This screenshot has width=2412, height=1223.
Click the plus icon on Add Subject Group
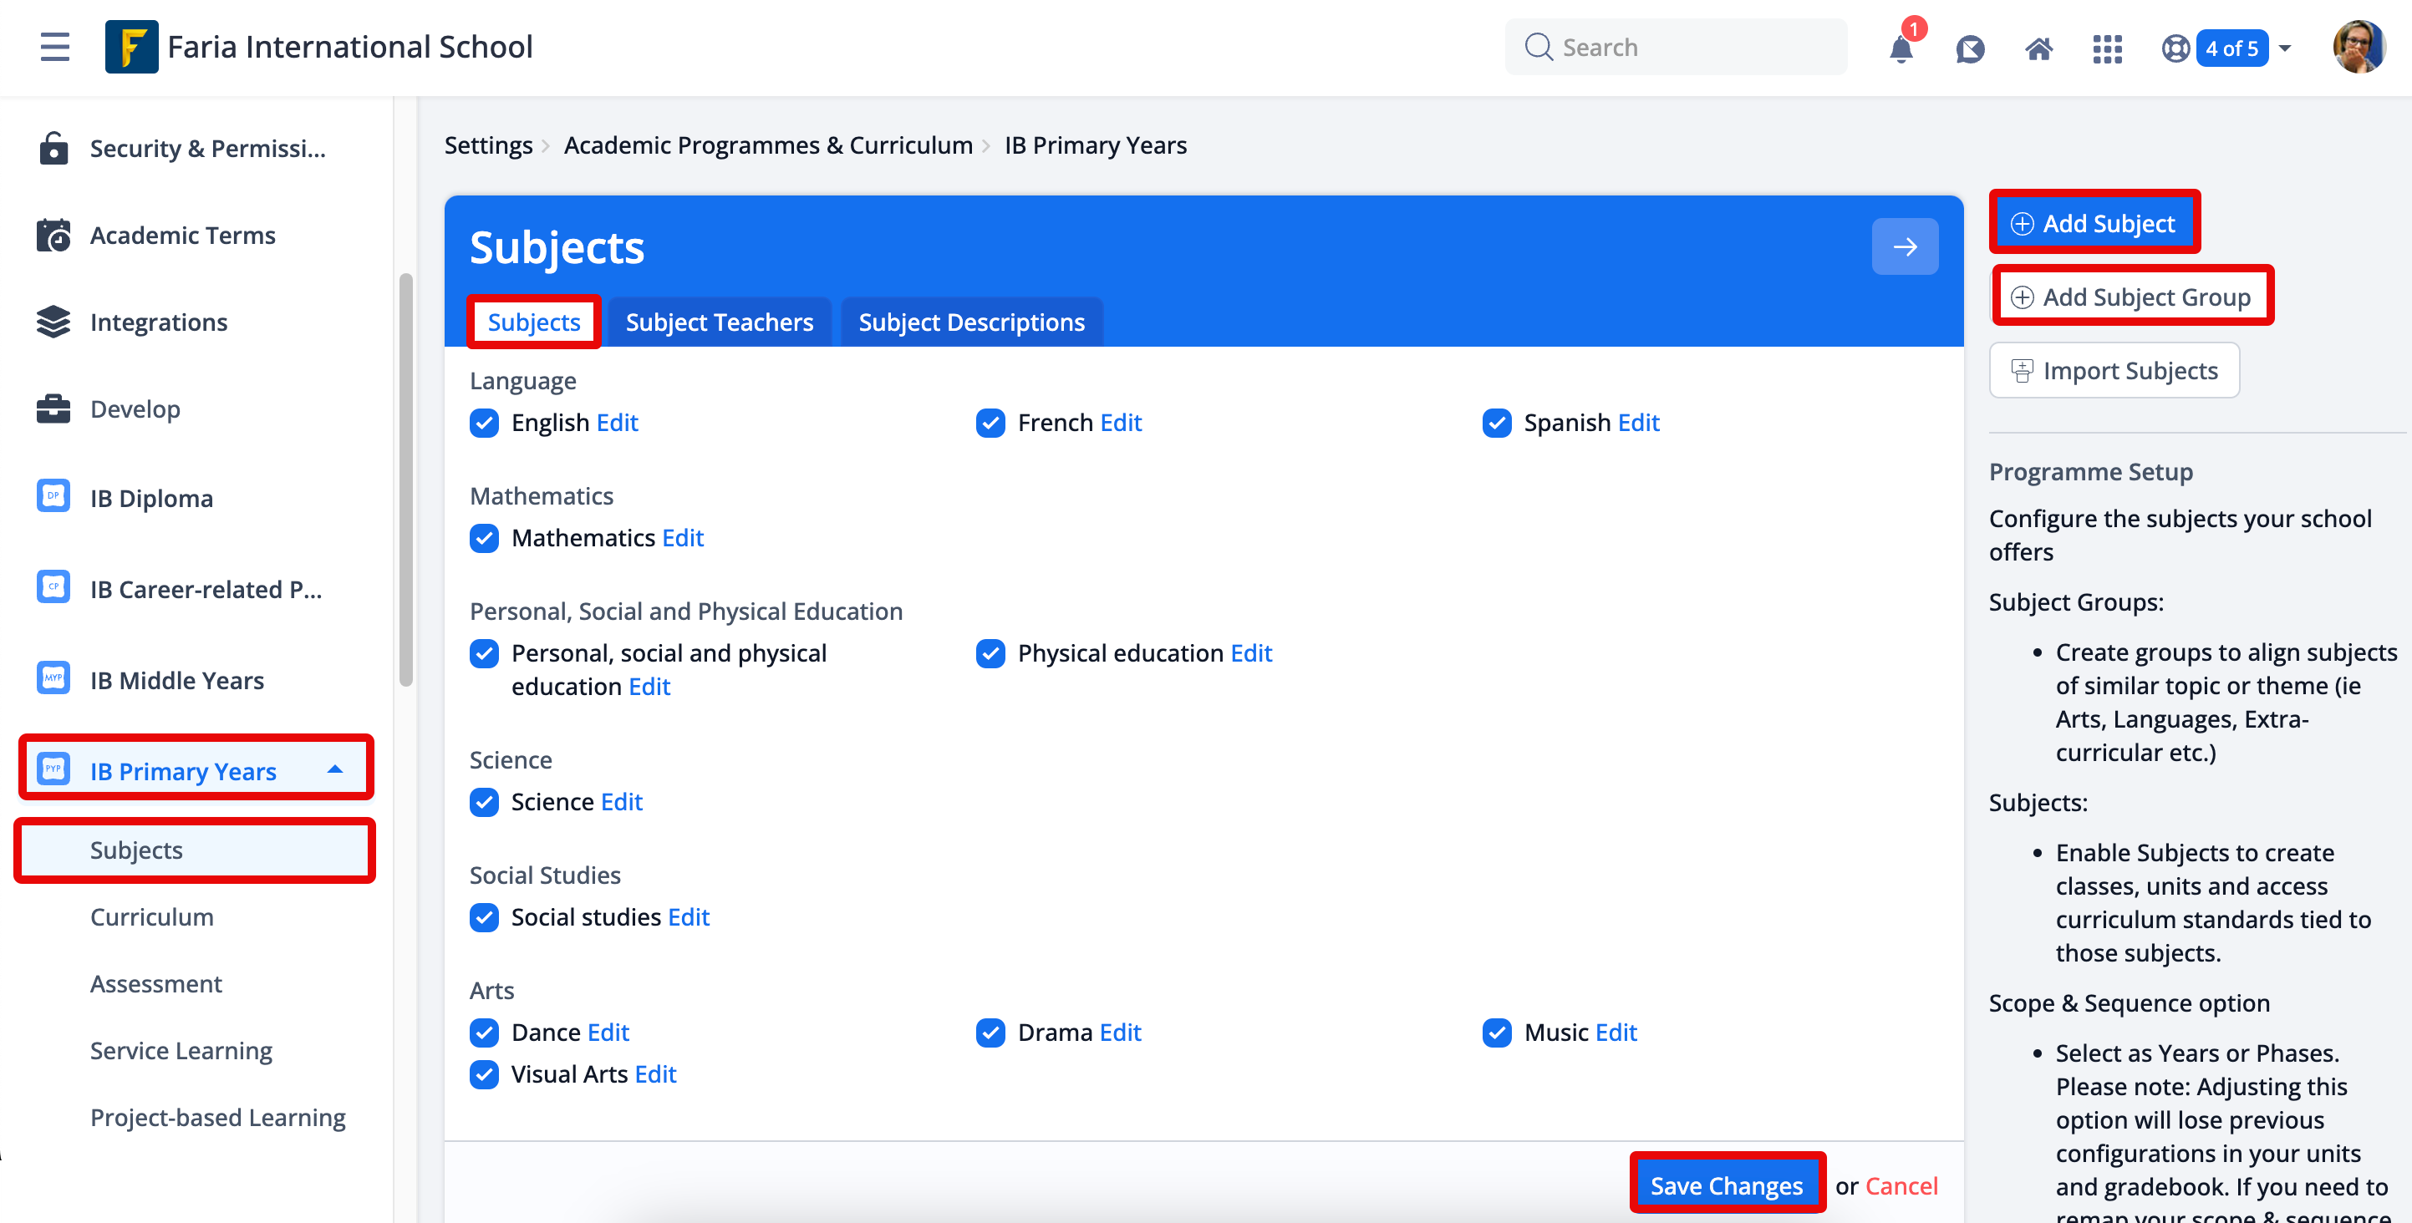point(2022,297)
